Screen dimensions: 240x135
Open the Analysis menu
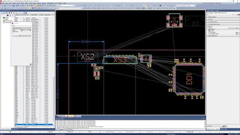point(39,3)
